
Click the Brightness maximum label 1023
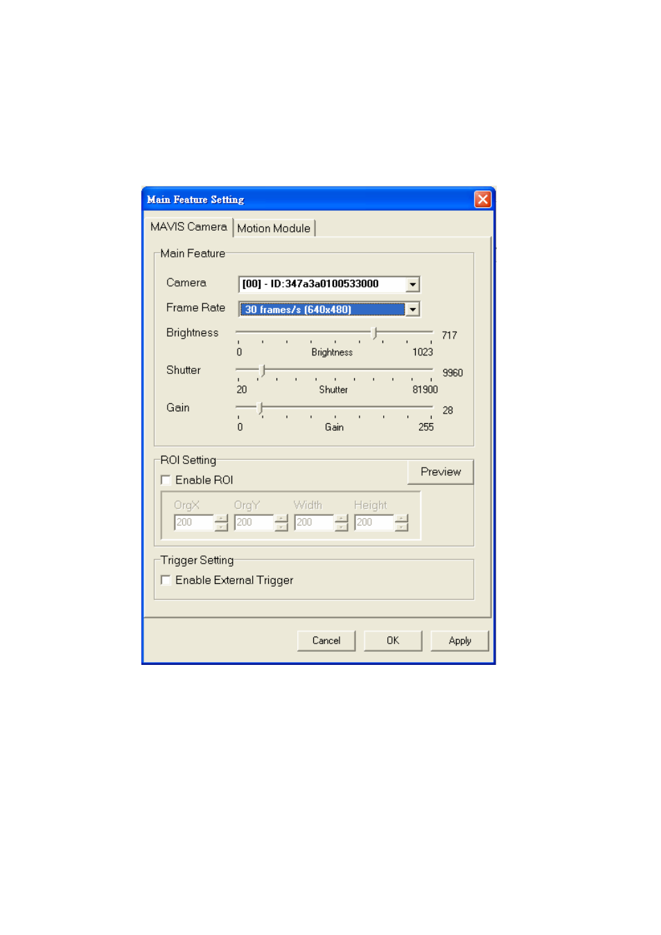(423, 352)
